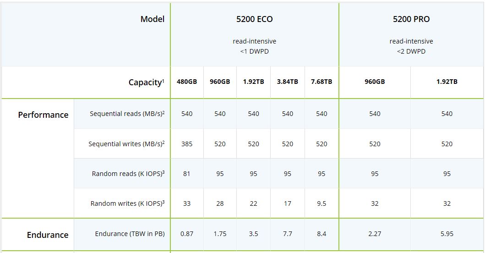Image resolution: width=485 pixels, height=253 pixels.
Task: Select the Endurance (TBW in PB) row label
Action: 130,234
